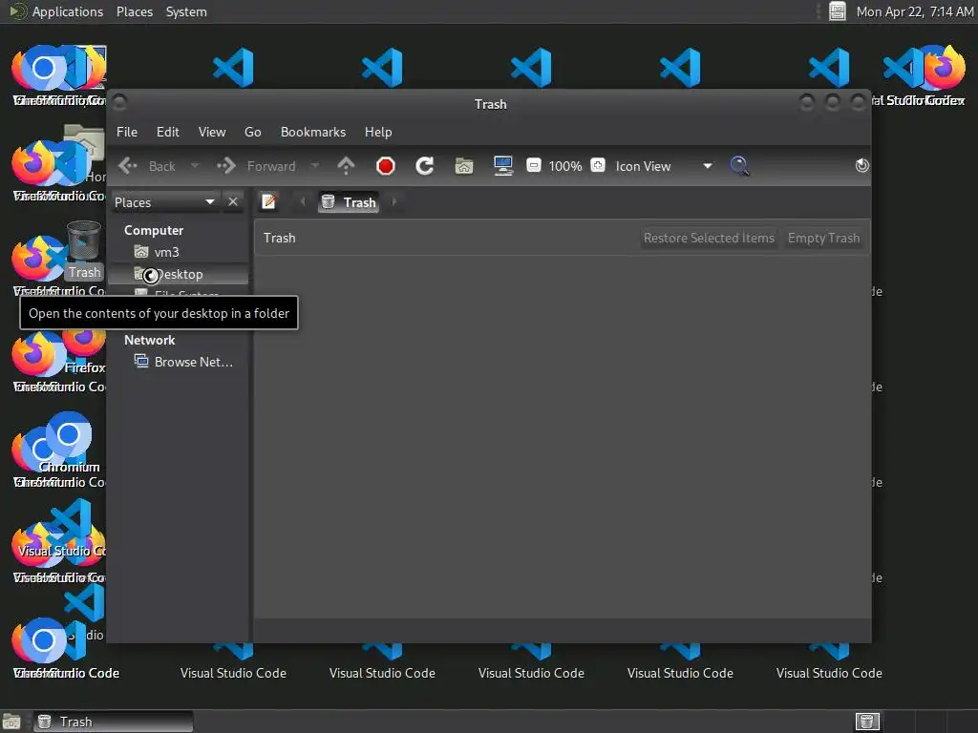Open the Icon View mode dropdown
This screenshot has height=733, width=978.
664,166
